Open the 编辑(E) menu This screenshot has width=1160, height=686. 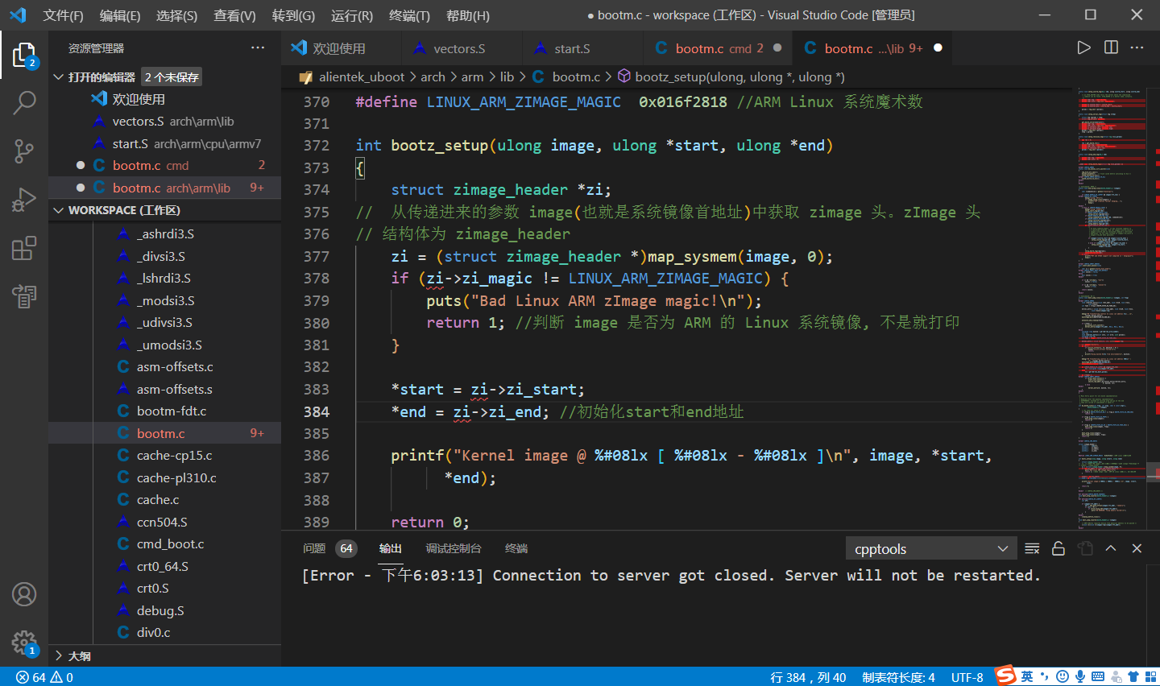click(x=120, y=15)
